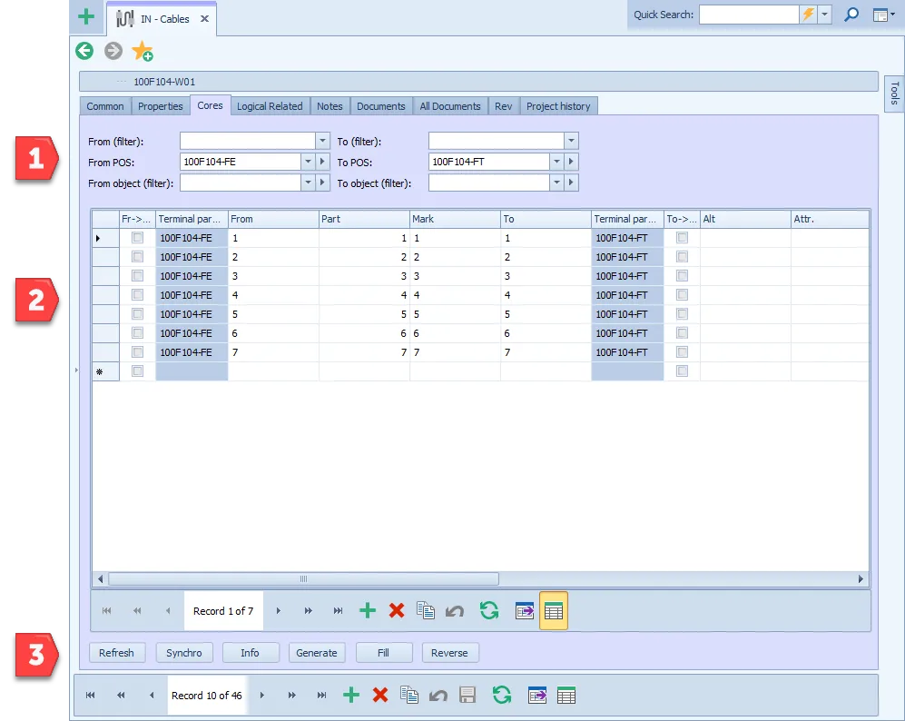905x721 pixels.
Task: Tick the To-> checkbox in row 4
Action: coord(683,294)
